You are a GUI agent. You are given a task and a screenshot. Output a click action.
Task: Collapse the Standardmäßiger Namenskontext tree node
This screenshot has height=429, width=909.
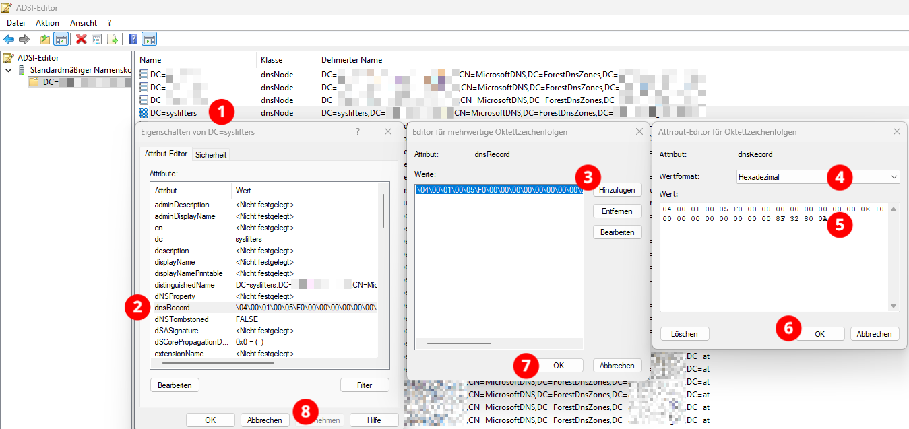coord(8,70)
